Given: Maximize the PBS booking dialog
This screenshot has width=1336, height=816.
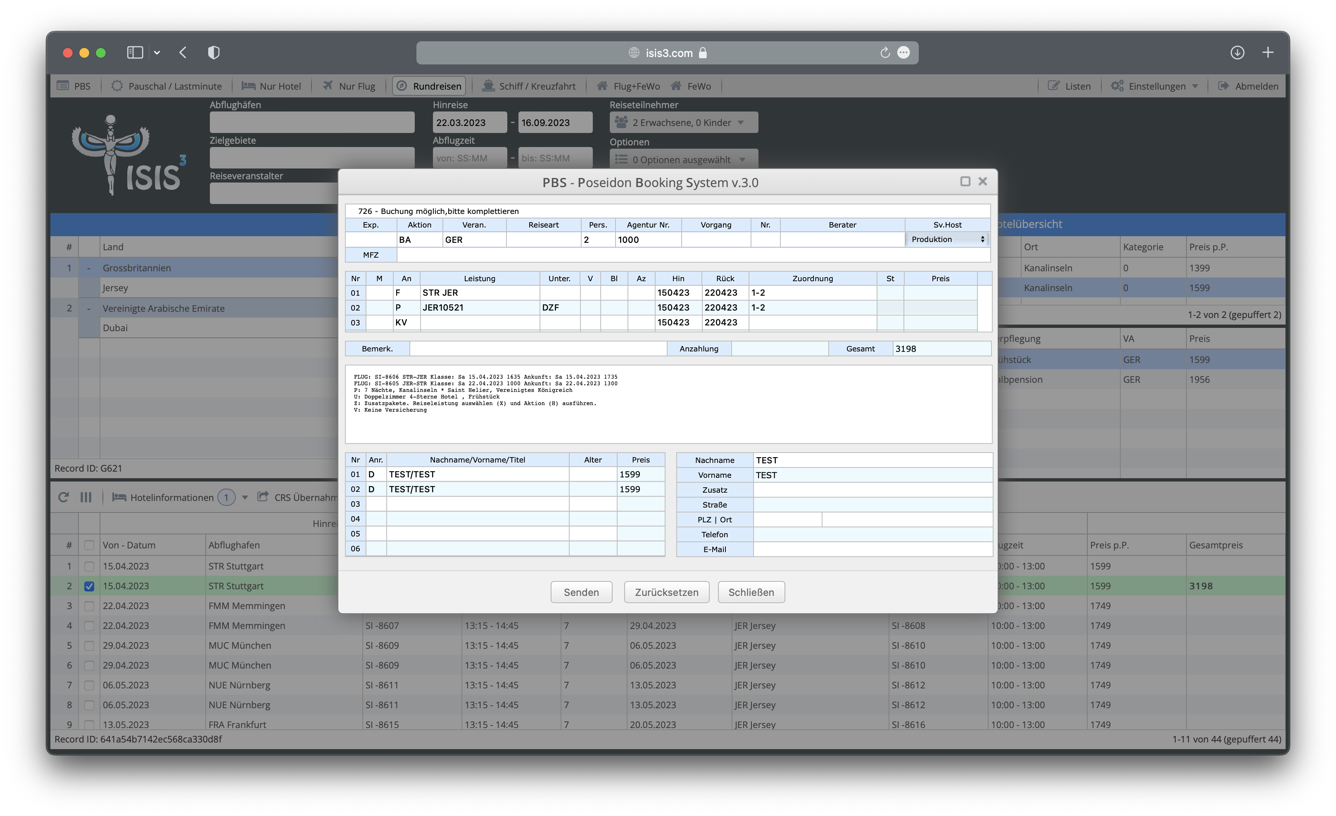Looking at the screenshot, I should pyautogui.click(x=965, y=182).
